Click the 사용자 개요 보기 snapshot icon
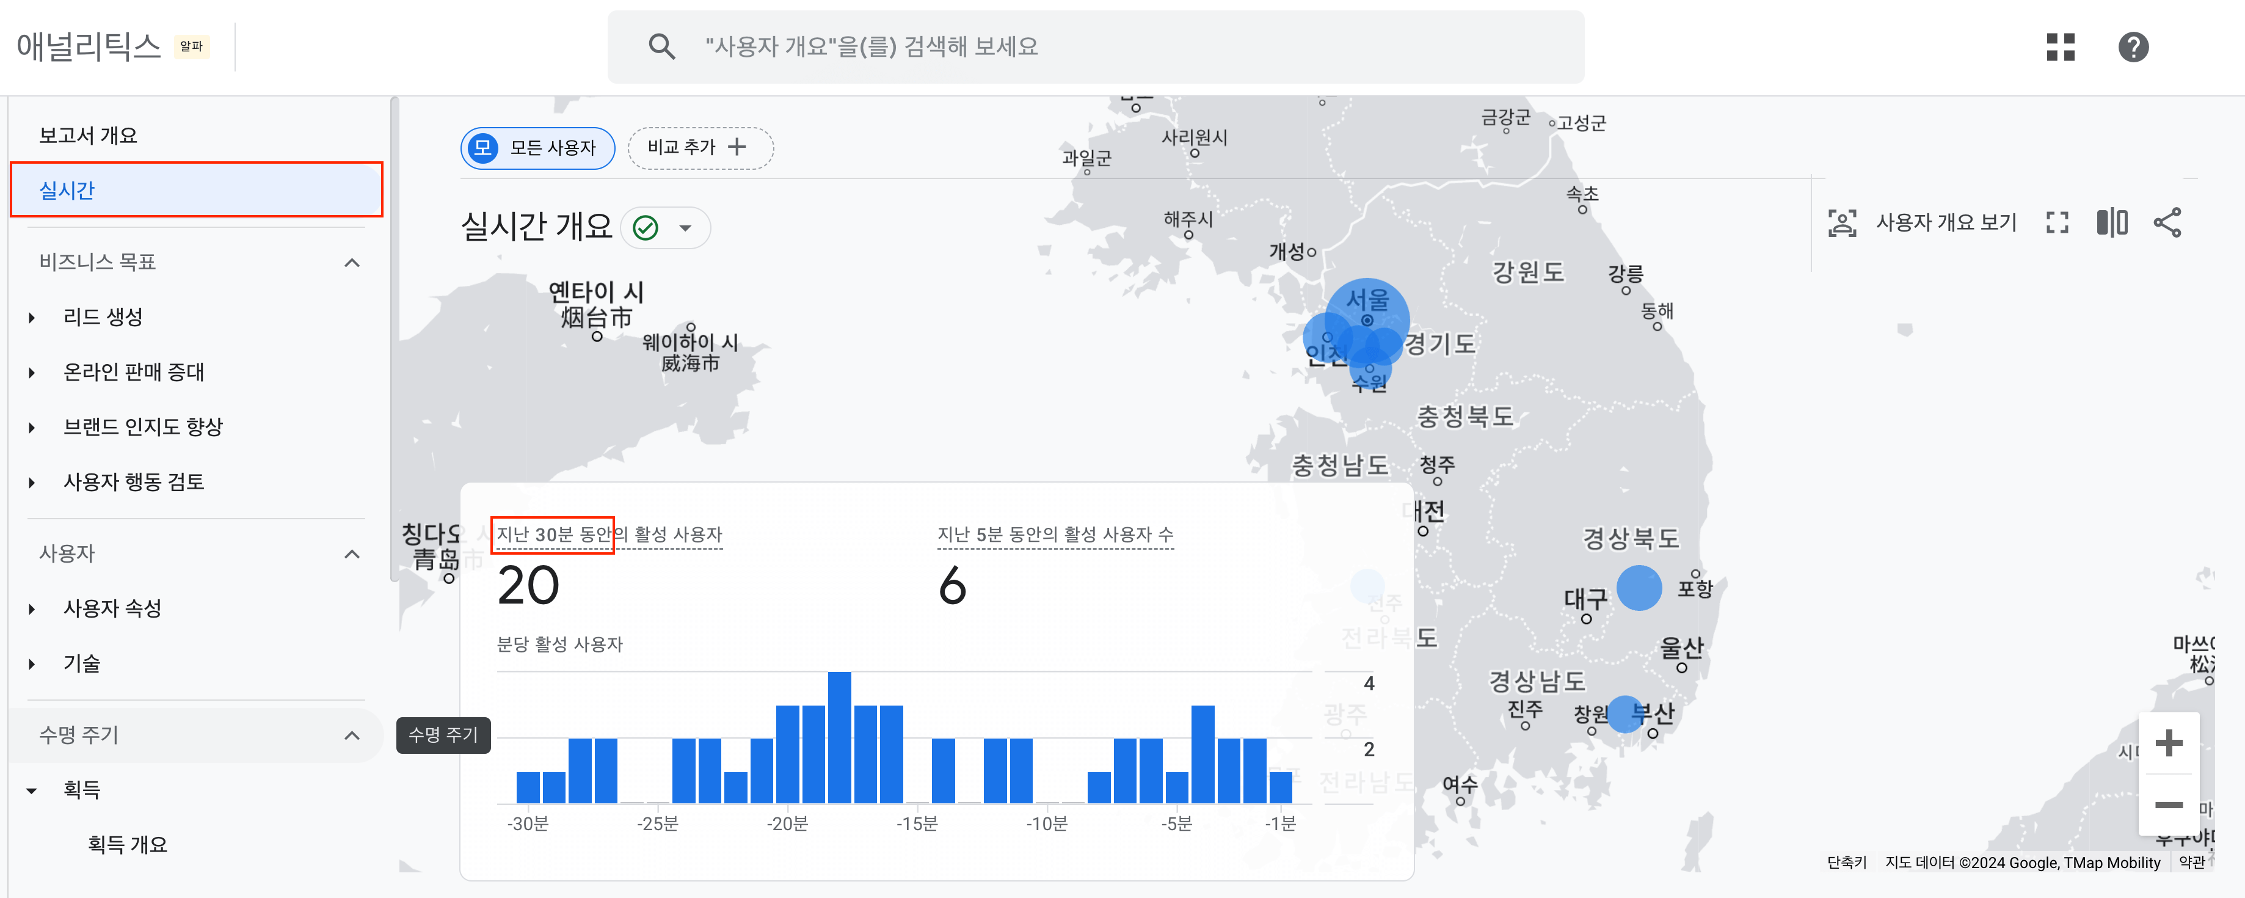 [x=1841, y=222]
